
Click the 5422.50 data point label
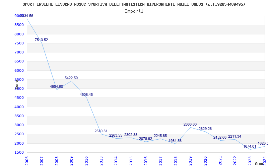pos(71,78)
